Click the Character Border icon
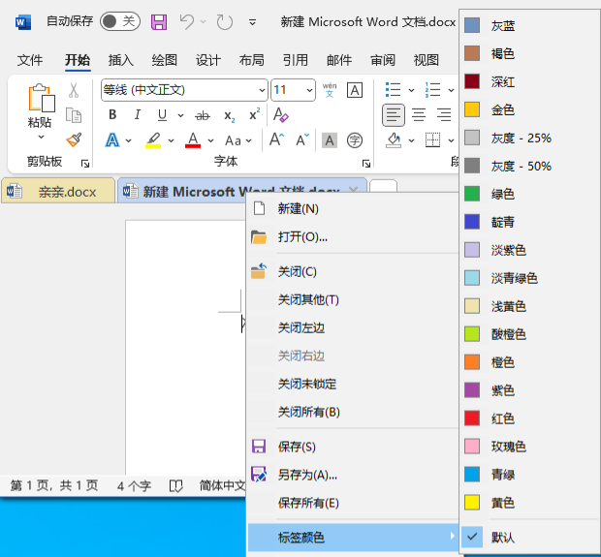 [355, 90]
